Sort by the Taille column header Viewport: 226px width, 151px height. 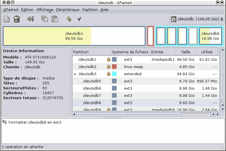(186, 52)
